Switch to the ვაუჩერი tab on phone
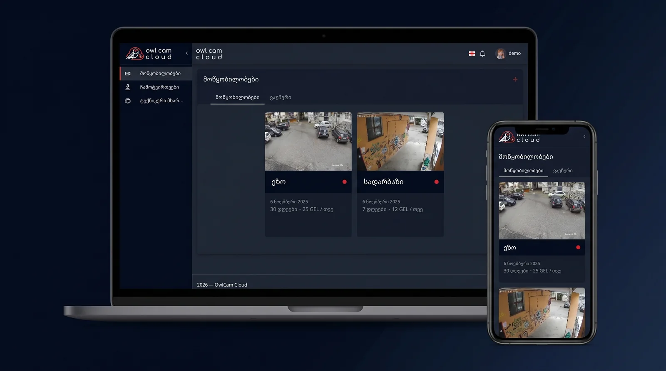The width and height of the screenshot is (666, 371). tap(563, 171)
